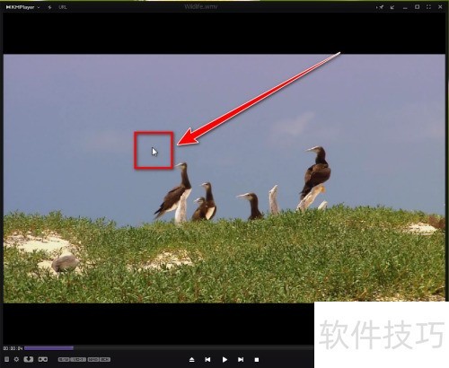Image resolution: width=449 pixels, height=368 pixels.
Task: Toggle the VR goggles mode icon
Action: coord(43,359)
